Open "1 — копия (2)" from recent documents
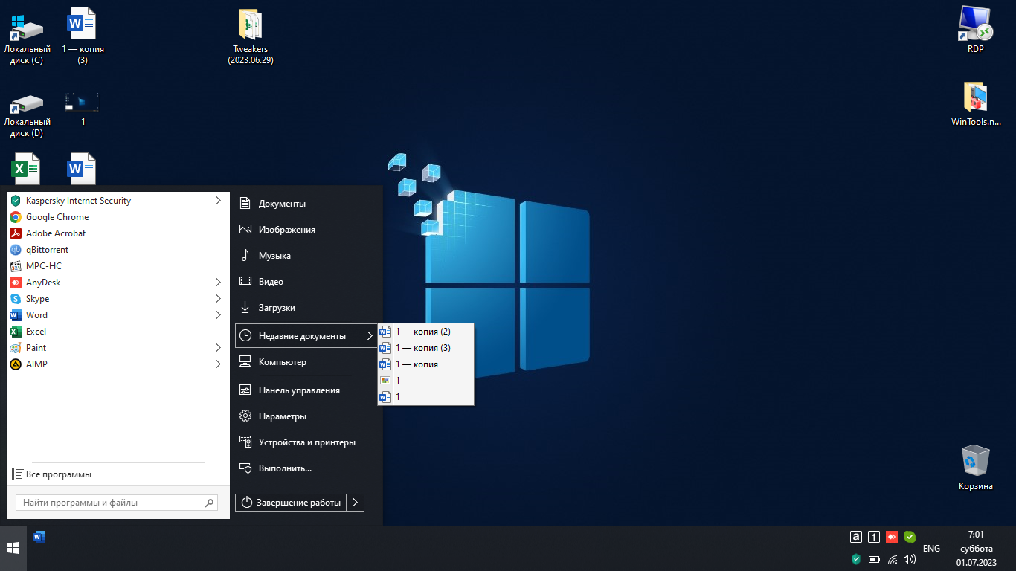Viewport: 1016px width, 571px height. (422, 332)
